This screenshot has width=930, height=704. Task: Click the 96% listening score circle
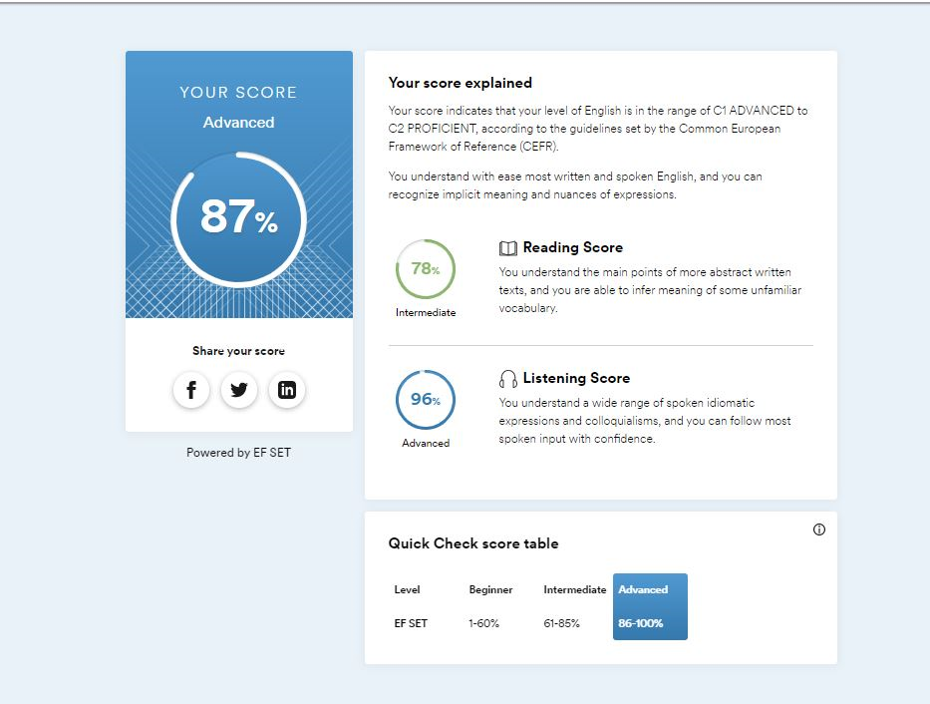tap(426, 400)
